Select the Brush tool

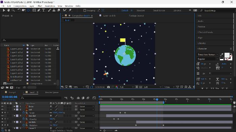tap(49, 10)
